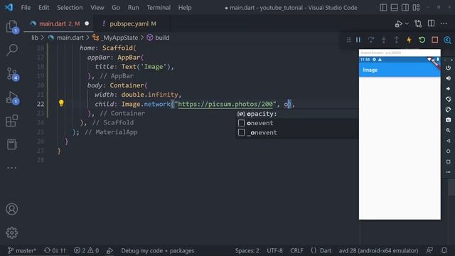Grab the debug toolbar drag handle

[349, 40]
